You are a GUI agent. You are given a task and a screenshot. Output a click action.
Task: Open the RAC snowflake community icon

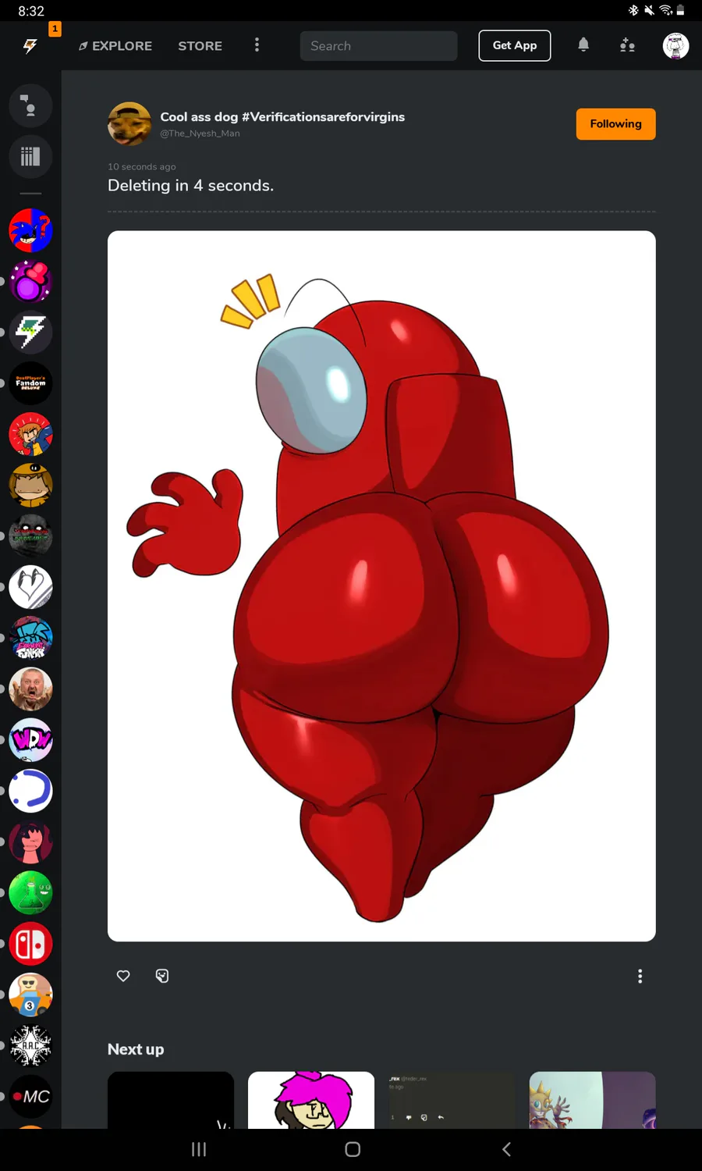pyautogui.click(x=30, y=1046)
